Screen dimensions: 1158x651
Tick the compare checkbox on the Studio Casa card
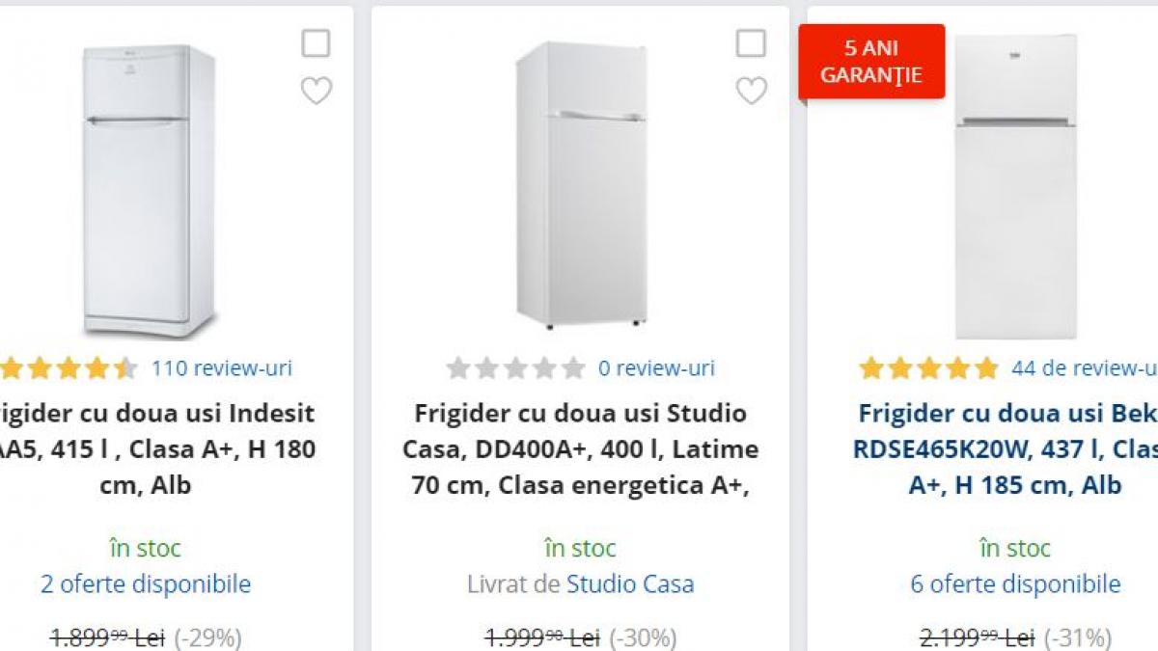click(751, 43)
